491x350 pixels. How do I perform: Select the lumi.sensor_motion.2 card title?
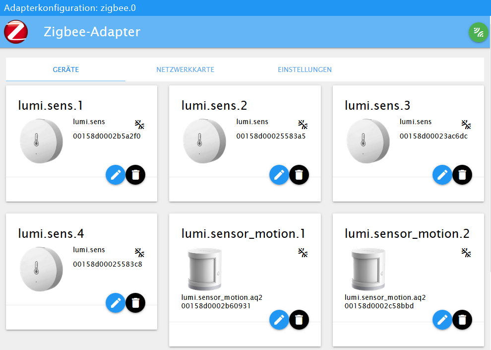click(x=407, y=234)
